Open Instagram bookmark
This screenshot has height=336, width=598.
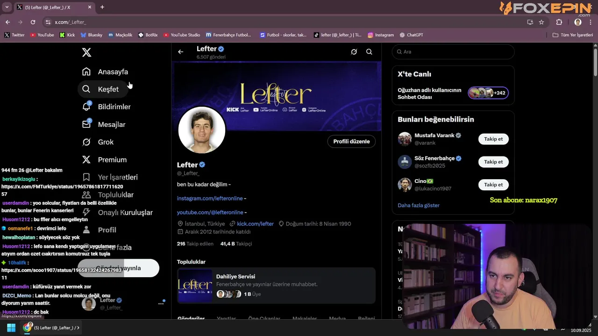(381, 35)
